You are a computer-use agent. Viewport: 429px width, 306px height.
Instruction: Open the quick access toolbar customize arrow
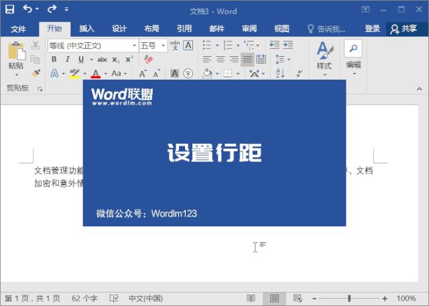(x=66, y=9)
